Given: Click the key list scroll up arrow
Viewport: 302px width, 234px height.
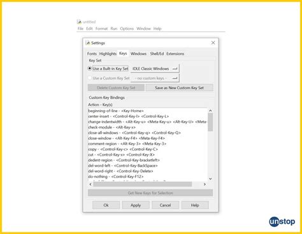Looking at the screenshot, I should tap(210, 111).
